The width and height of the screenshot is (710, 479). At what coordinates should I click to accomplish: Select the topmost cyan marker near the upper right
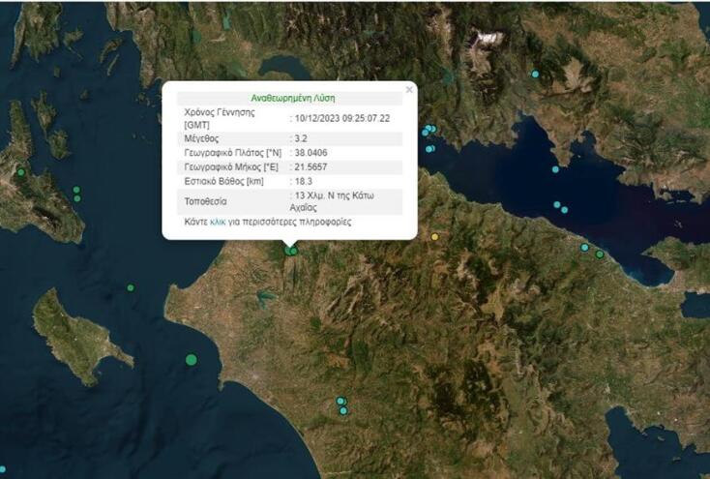pyautogui.click(x=535, y=75)
